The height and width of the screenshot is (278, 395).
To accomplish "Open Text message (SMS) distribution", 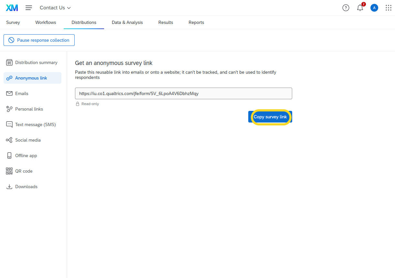I will (35, 124).
